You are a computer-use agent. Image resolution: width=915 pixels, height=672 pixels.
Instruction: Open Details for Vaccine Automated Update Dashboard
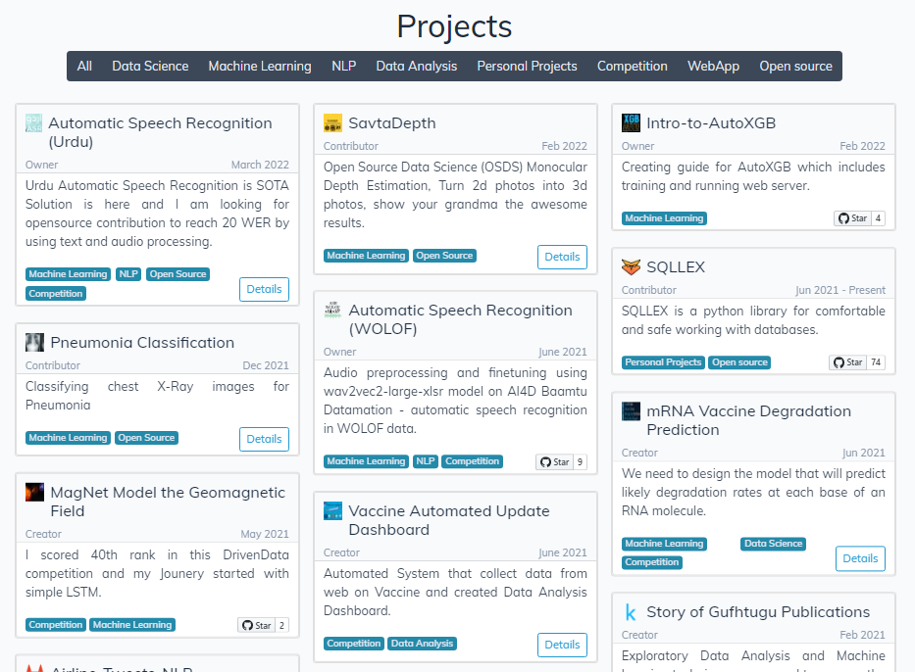click(x=562, y=645)
